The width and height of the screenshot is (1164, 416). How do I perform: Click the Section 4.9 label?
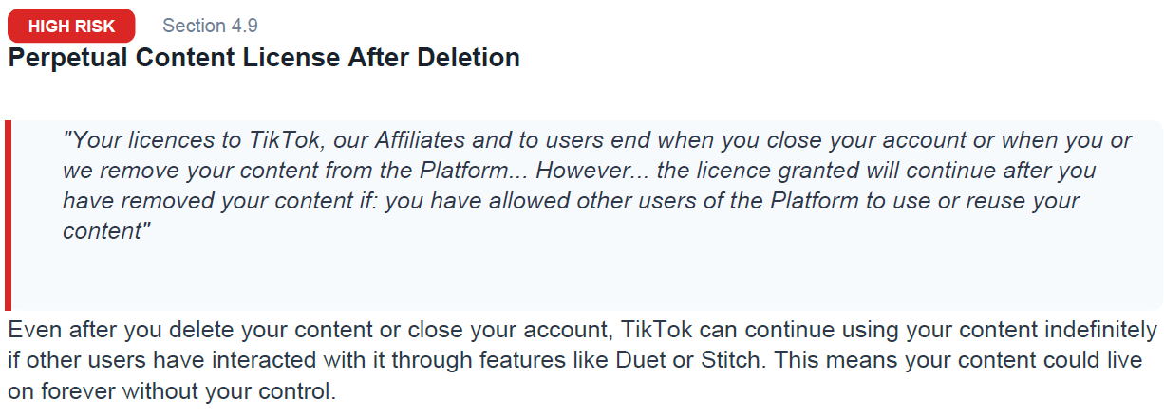[x=210, y=26]
